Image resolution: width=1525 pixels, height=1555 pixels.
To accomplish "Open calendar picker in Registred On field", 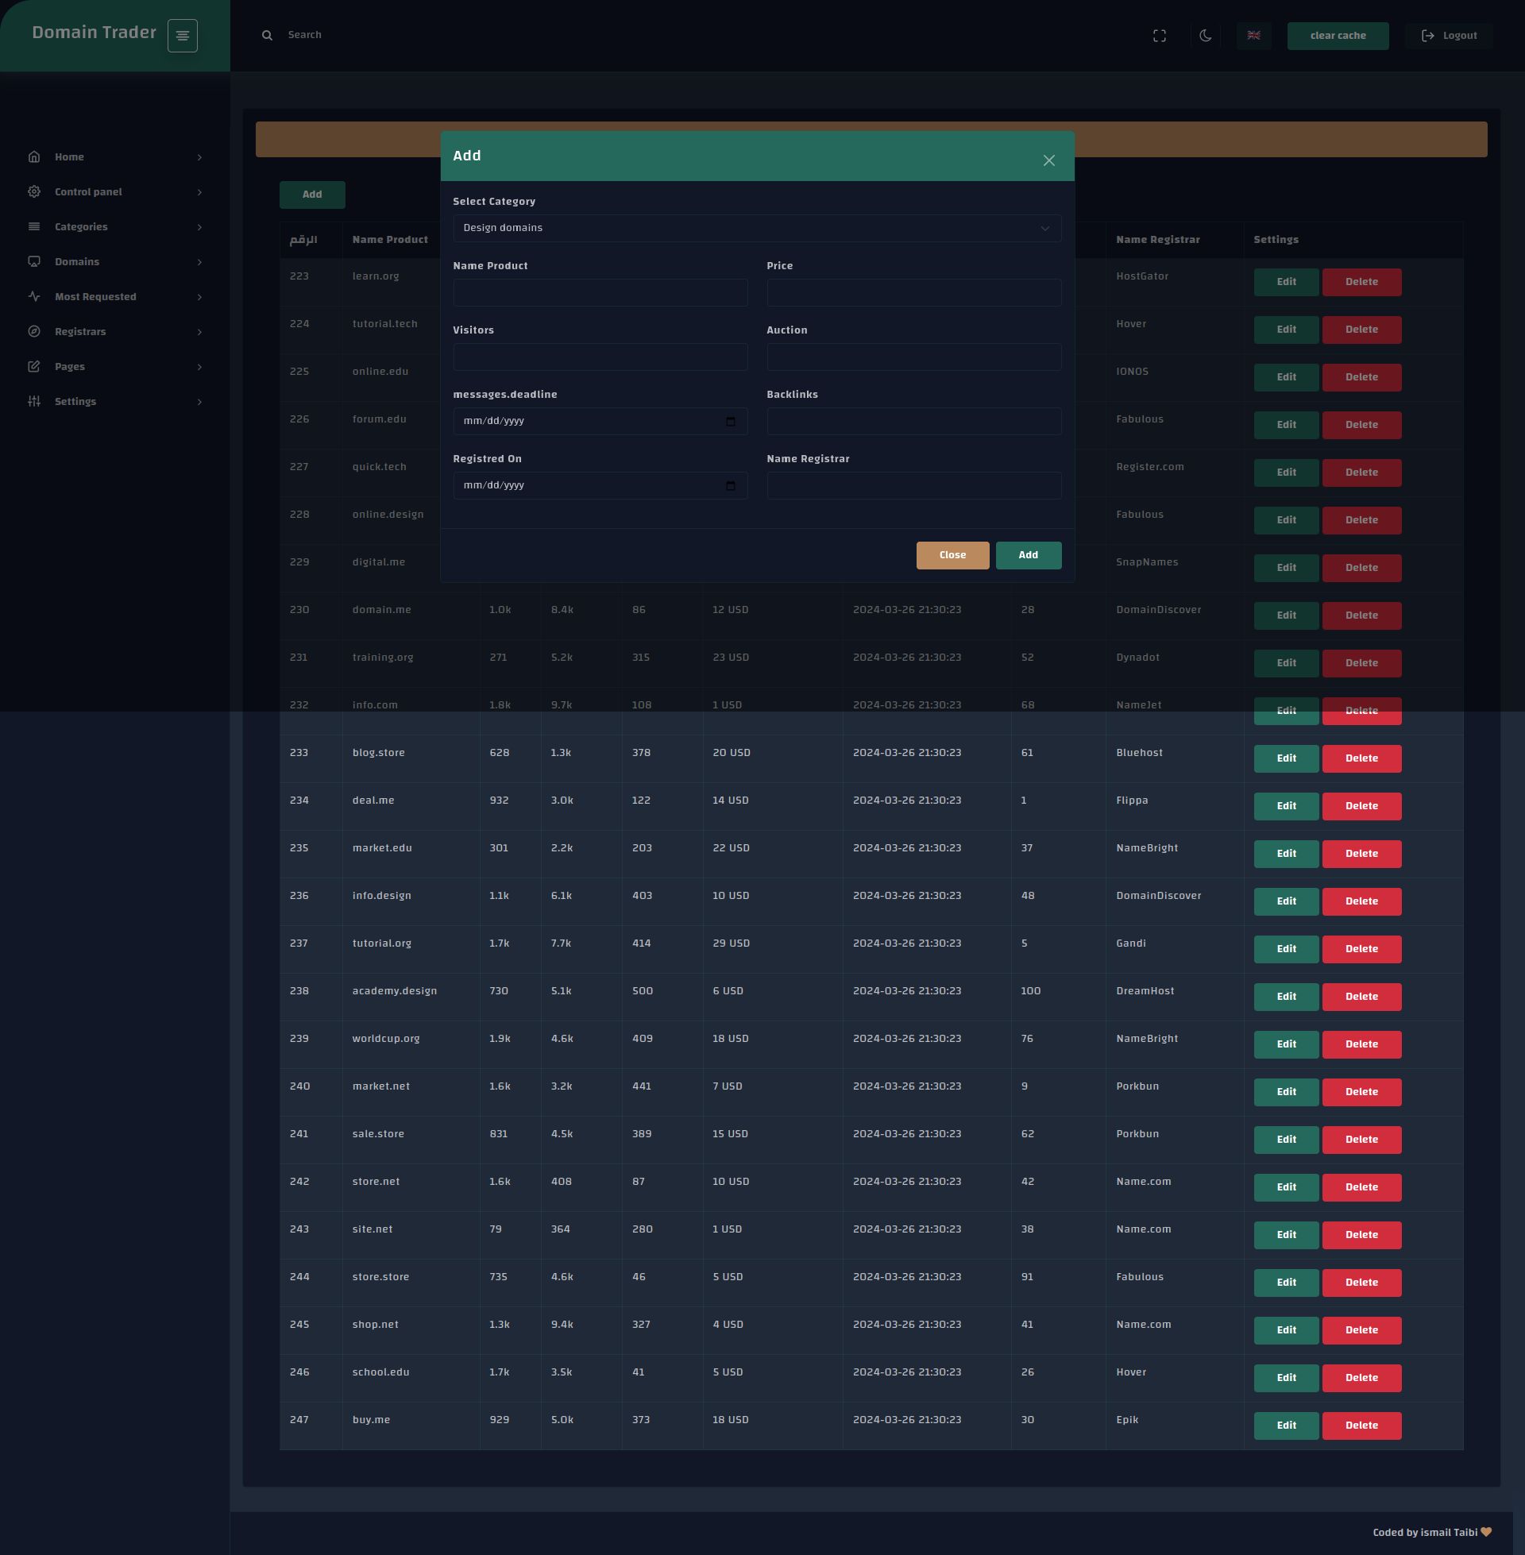I will click(x=731, y=486).
